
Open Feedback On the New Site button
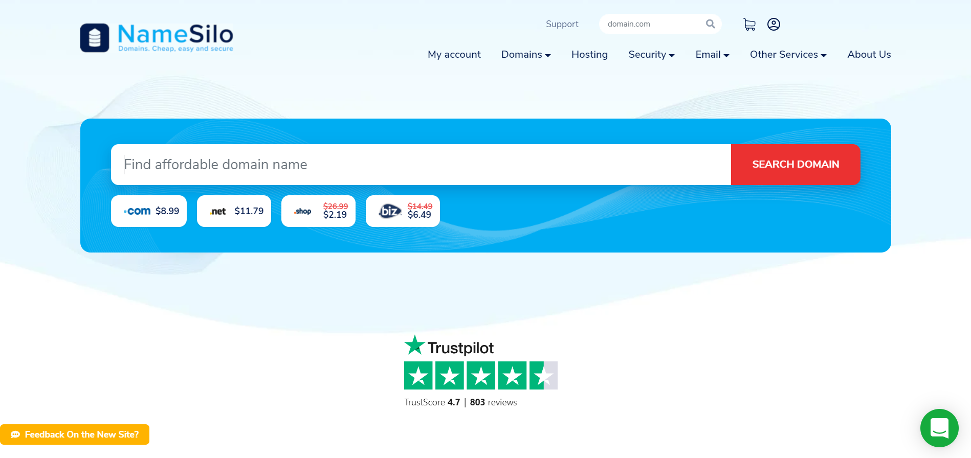click(75, 434)
